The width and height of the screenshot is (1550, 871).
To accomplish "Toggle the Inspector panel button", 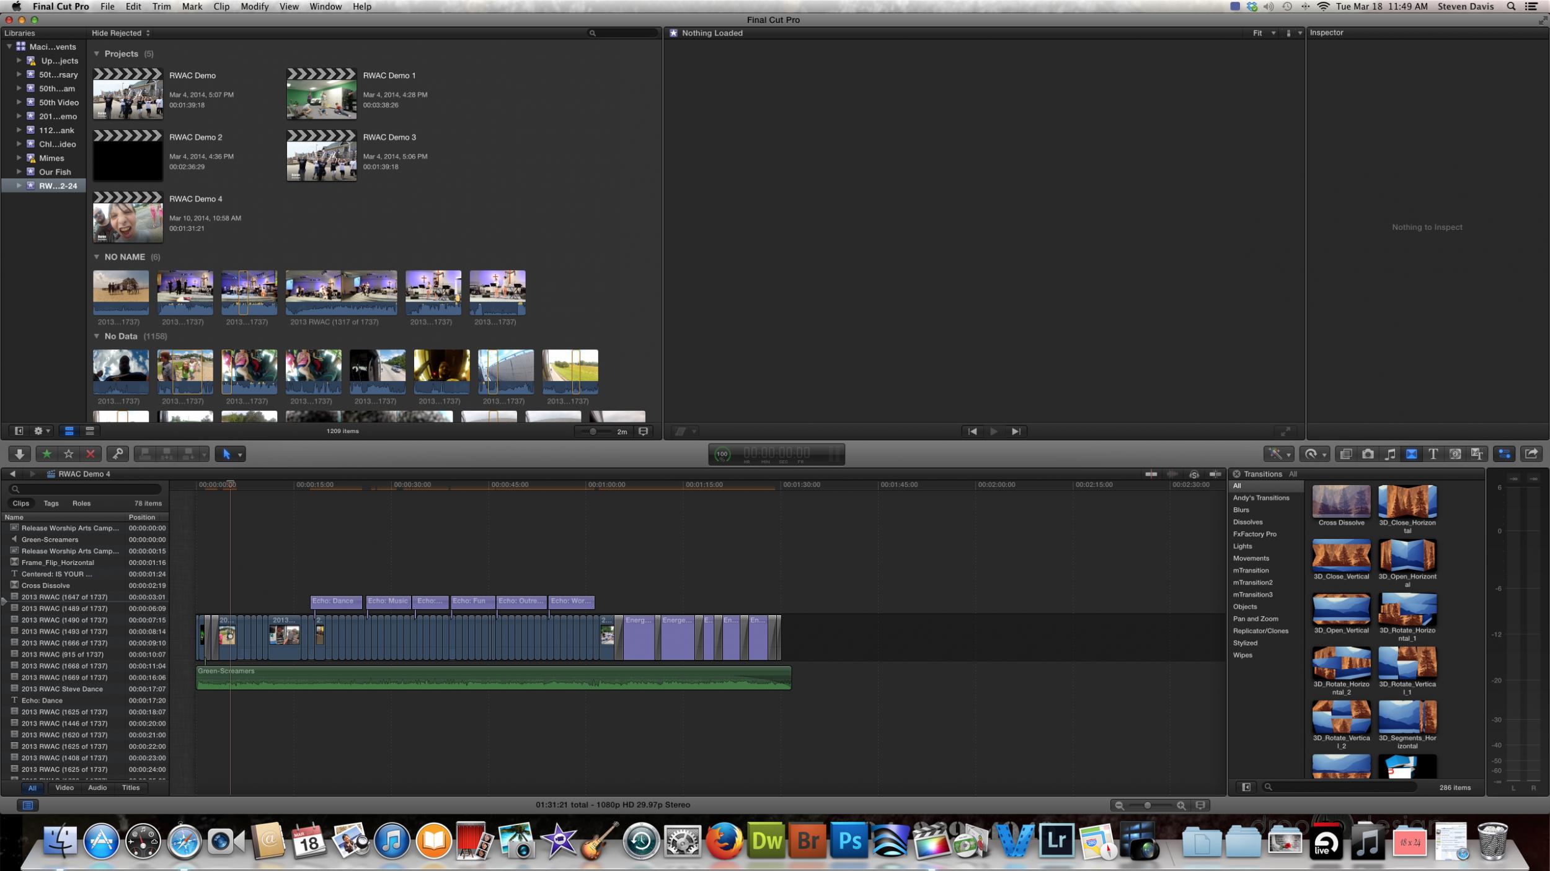I will coord(1503,454).
